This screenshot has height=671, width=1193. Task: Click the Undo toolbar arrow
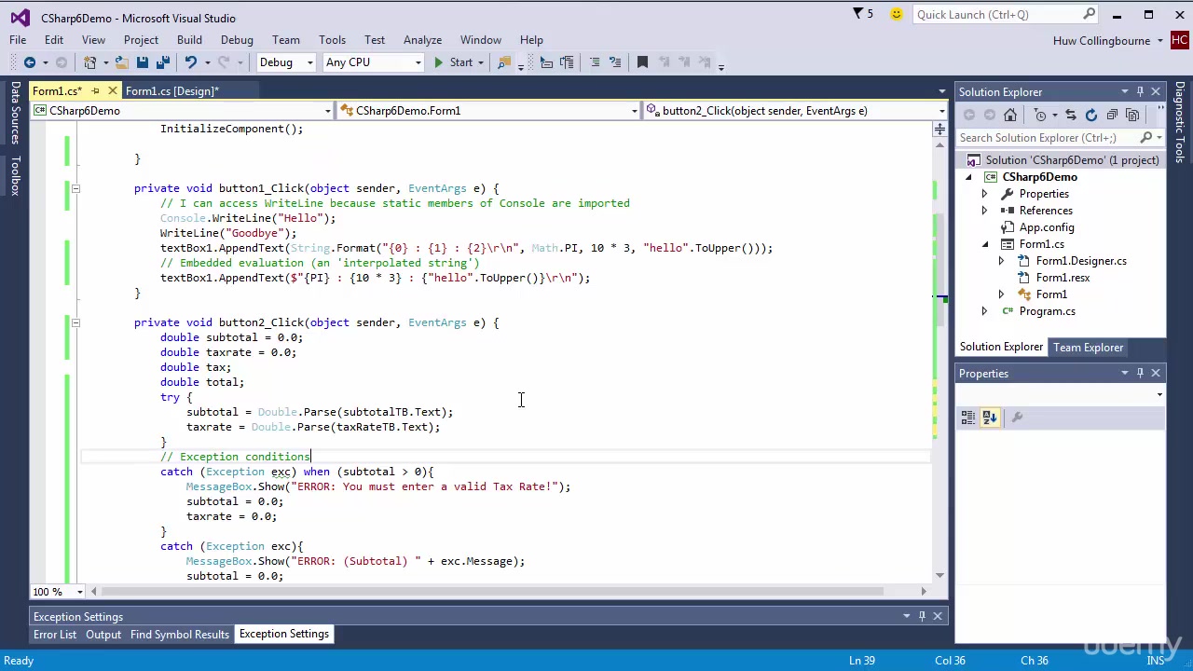tap(191, 62)
